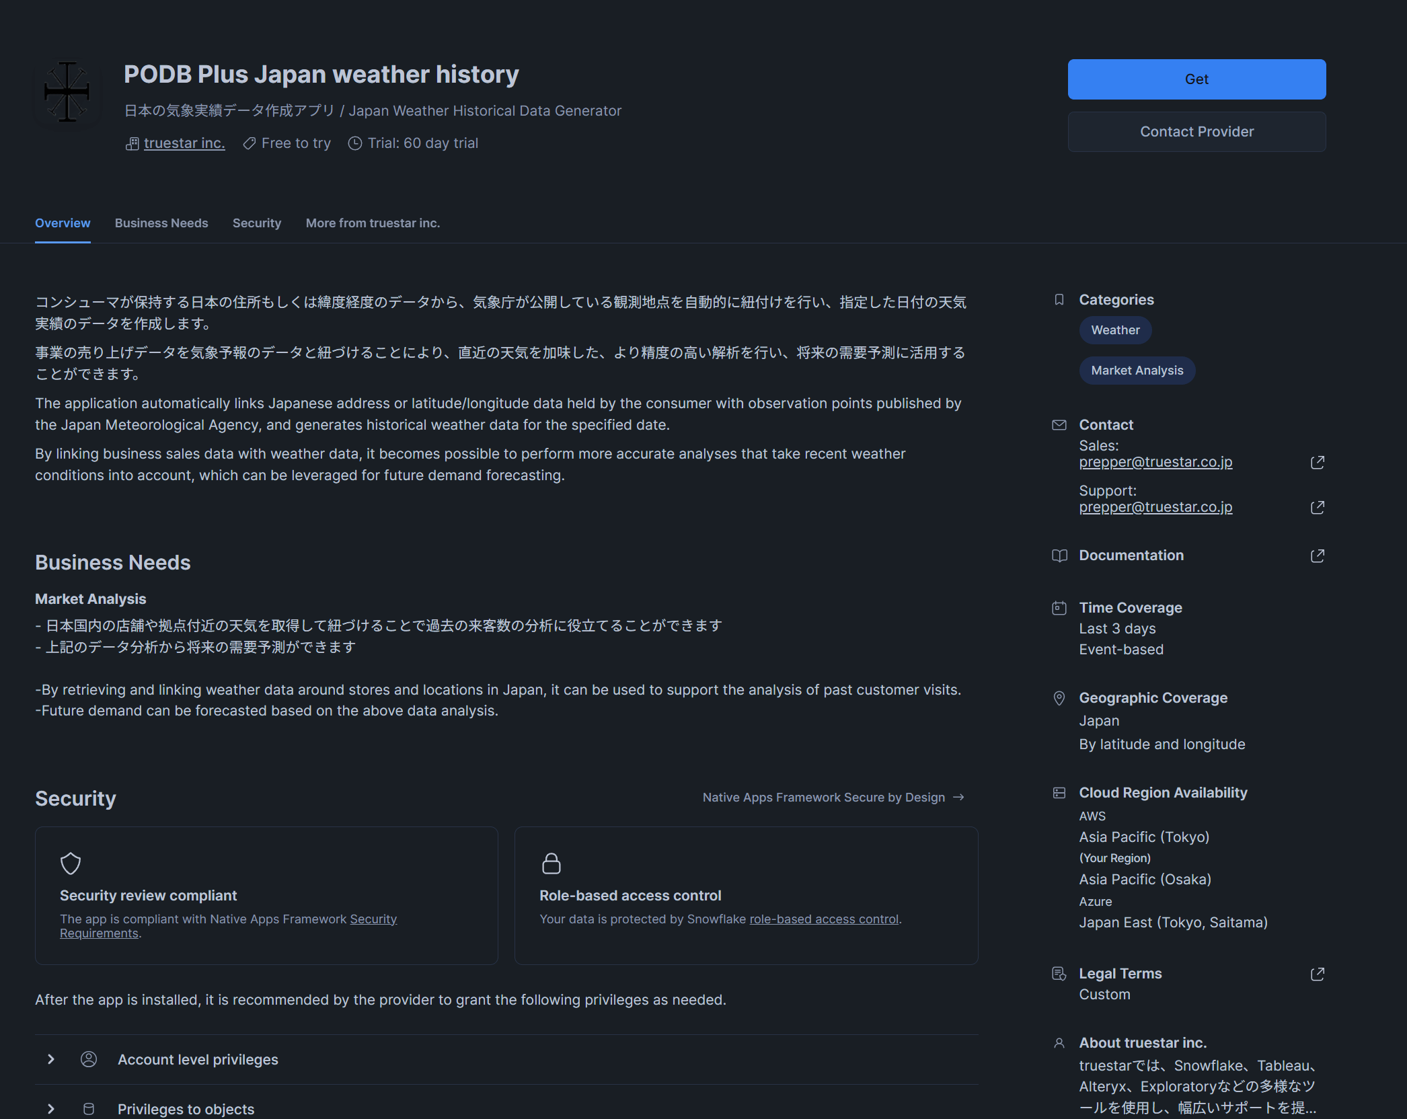
Task: Click the 'About truestar inc.' heading
Action: coord(1143,1043)
